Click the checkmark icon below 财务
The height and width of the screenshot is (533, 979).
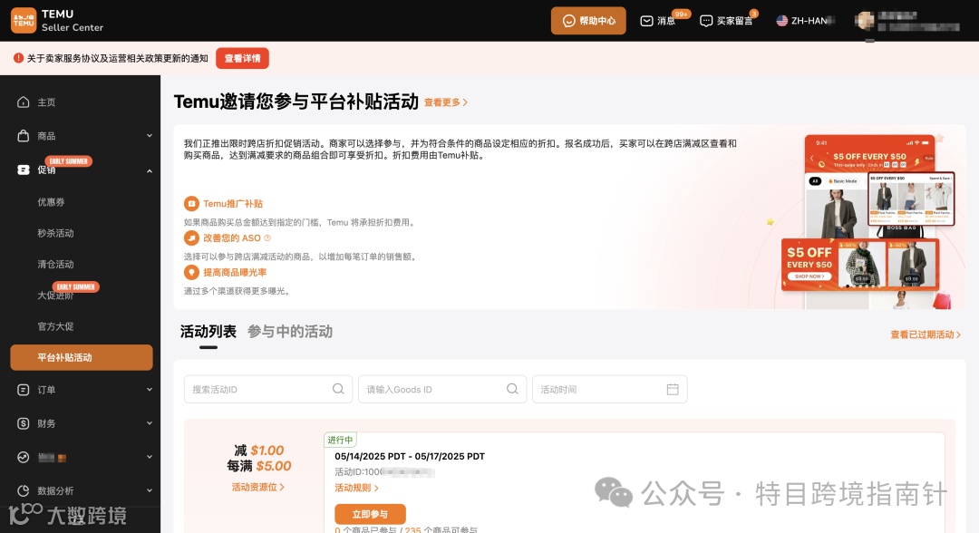(23, 457)
